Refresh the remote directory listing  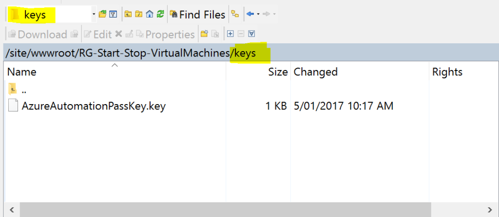coord(160,15)
